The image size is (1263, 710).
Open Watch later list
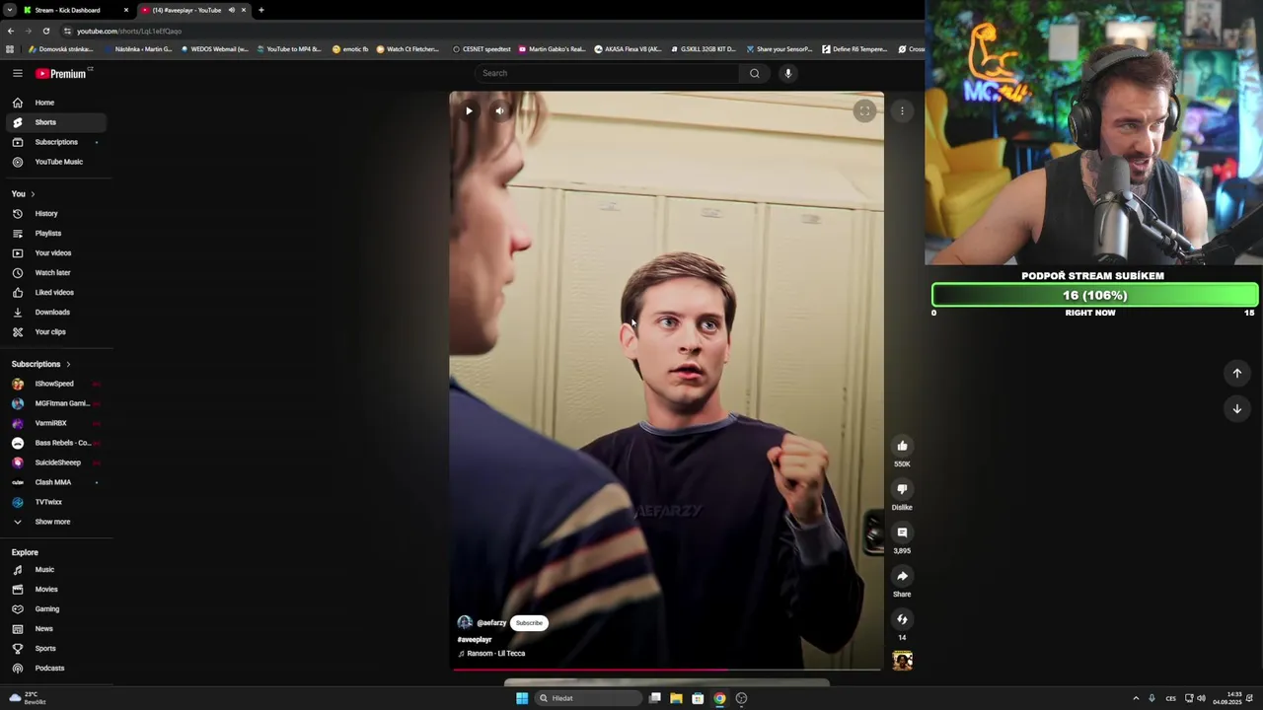54,272
